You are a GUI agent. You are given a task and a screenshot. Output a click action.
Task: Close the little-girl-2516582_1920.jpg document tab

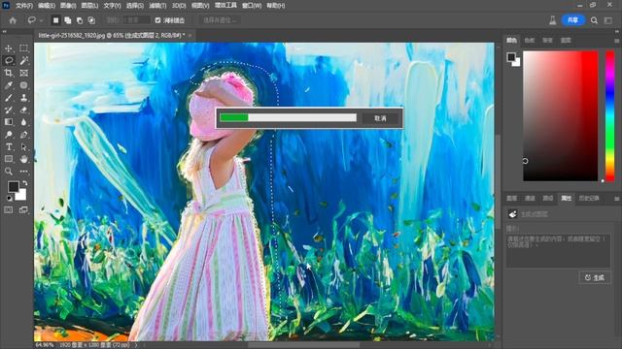(x=190, y=35)
